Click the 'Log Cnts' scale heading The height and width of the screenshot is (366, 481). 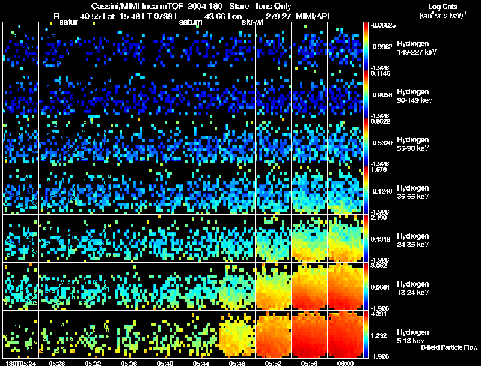(x=443, y=7)
